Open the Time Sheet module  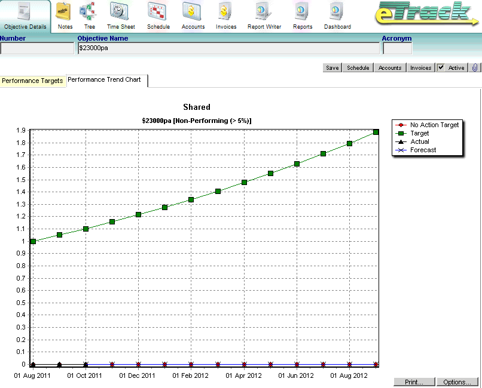pyautogui.click(x=120, y=15)
